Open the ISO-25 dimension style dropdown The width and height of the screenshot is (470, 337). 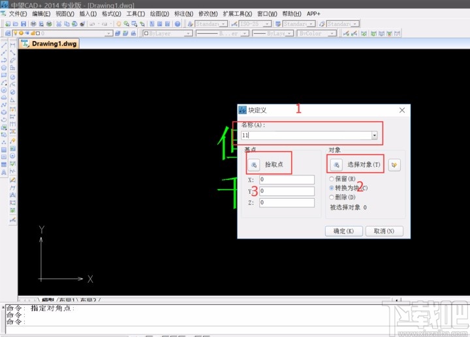tap(267, 23)
